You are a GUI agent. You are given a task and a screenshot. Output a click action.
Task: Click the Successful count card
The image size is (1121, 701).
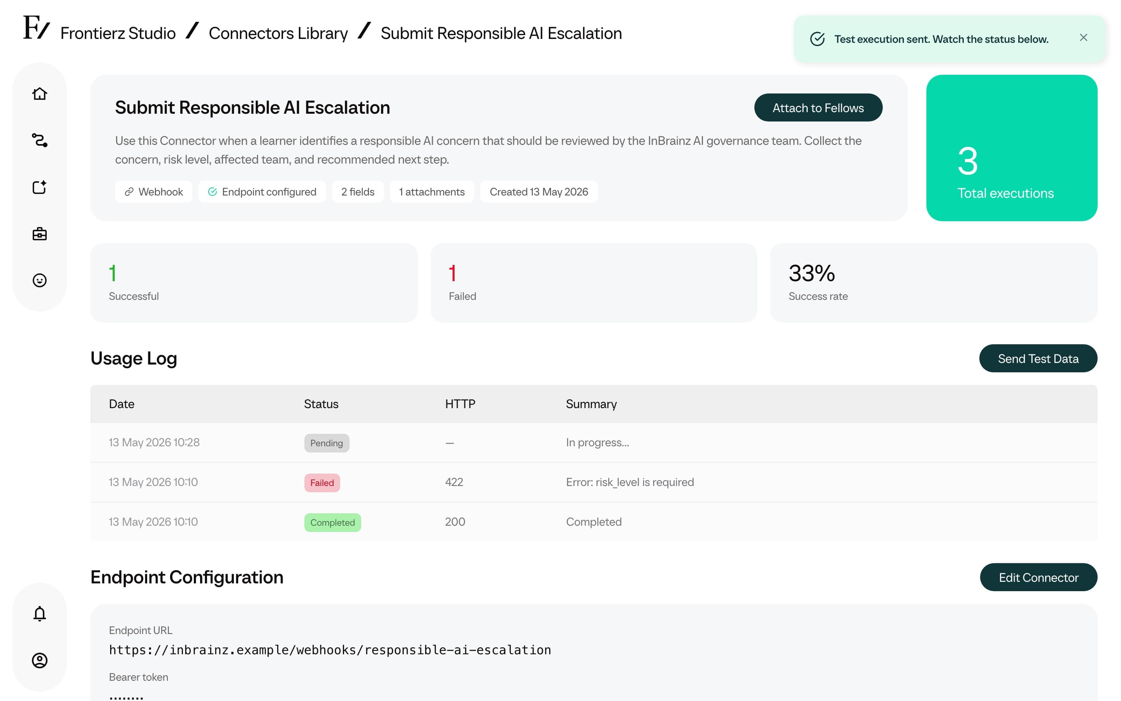[254, 282]
